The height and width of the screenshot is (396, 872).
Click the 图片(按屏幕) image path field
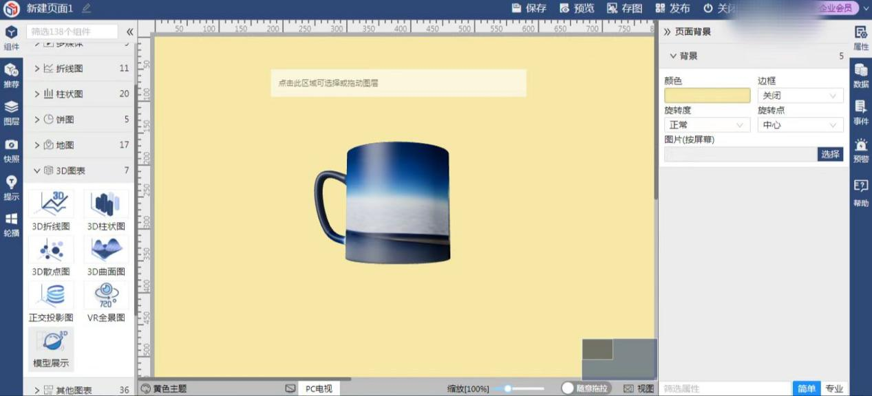pos(741,154)
